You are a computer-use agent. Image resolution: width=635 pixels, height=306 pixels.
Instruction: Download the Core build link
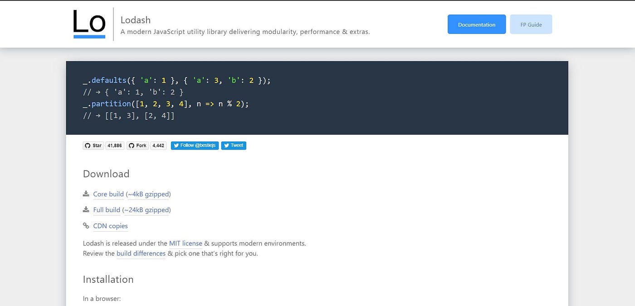tap(108, 194)
